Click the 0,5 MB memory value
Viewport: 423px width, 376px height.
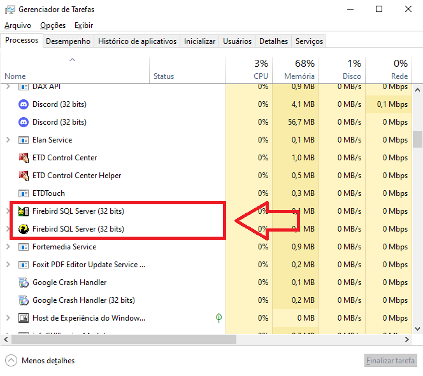pyautogui.click(x=303, y=176)
